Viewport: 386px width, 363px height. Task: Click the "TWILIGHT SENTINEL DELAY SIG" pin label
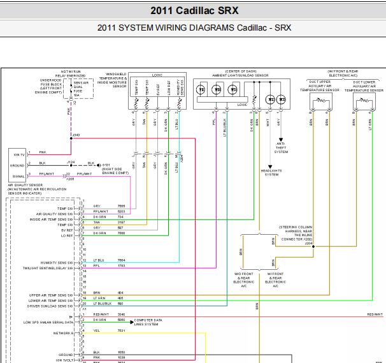click(x=48, y=268)
